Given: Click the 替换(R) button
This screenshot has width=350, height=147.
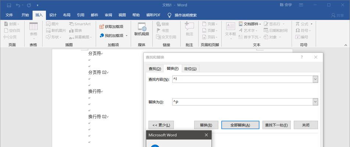Looking at the screenshot, I should coord(206,125).
